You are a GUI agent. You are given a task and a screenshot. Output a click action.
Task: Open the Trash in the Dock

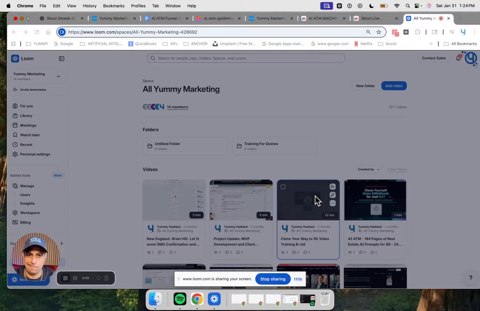click(x=324, y=299)
